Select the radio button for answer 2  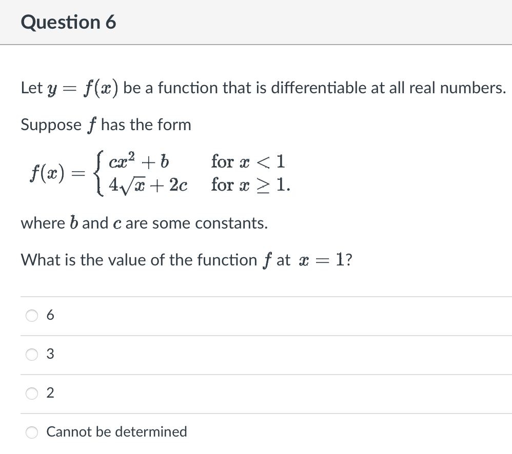[32, 394]
